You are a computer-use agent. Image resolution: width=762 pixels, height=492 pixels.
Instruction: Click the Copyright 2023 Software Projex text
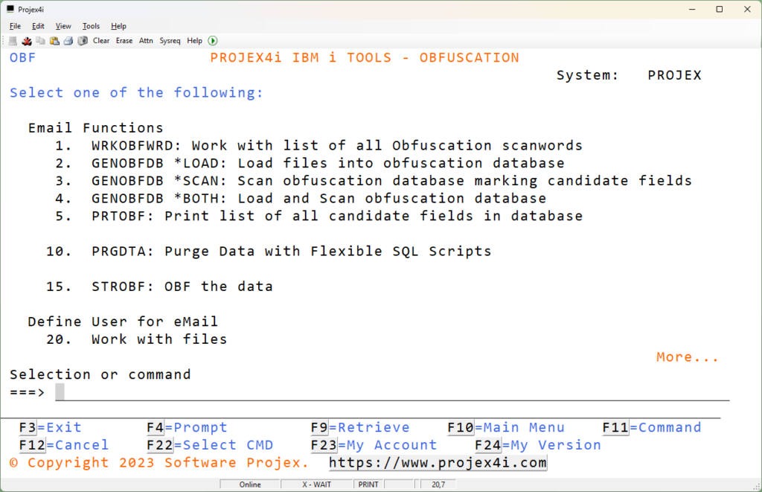[159, 462]
